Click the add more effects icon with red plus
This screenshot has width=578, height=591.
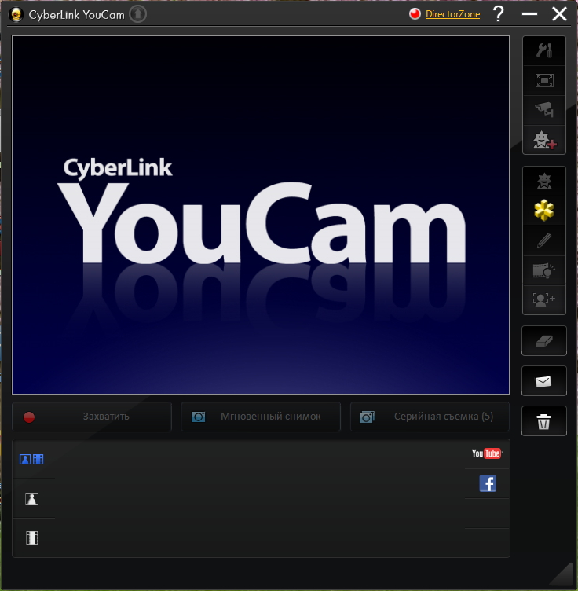[x=544, y=140]
